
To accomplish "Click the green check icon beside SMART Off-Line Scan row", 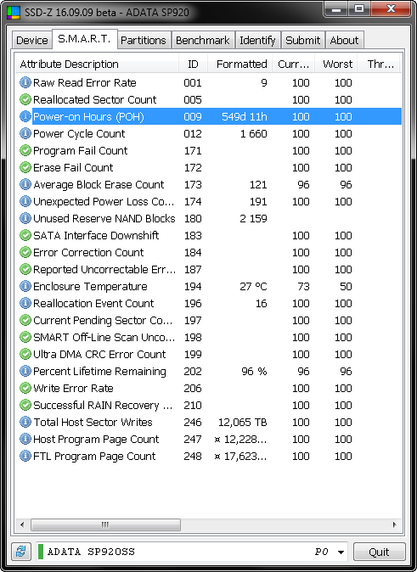I will pos(25,337).
